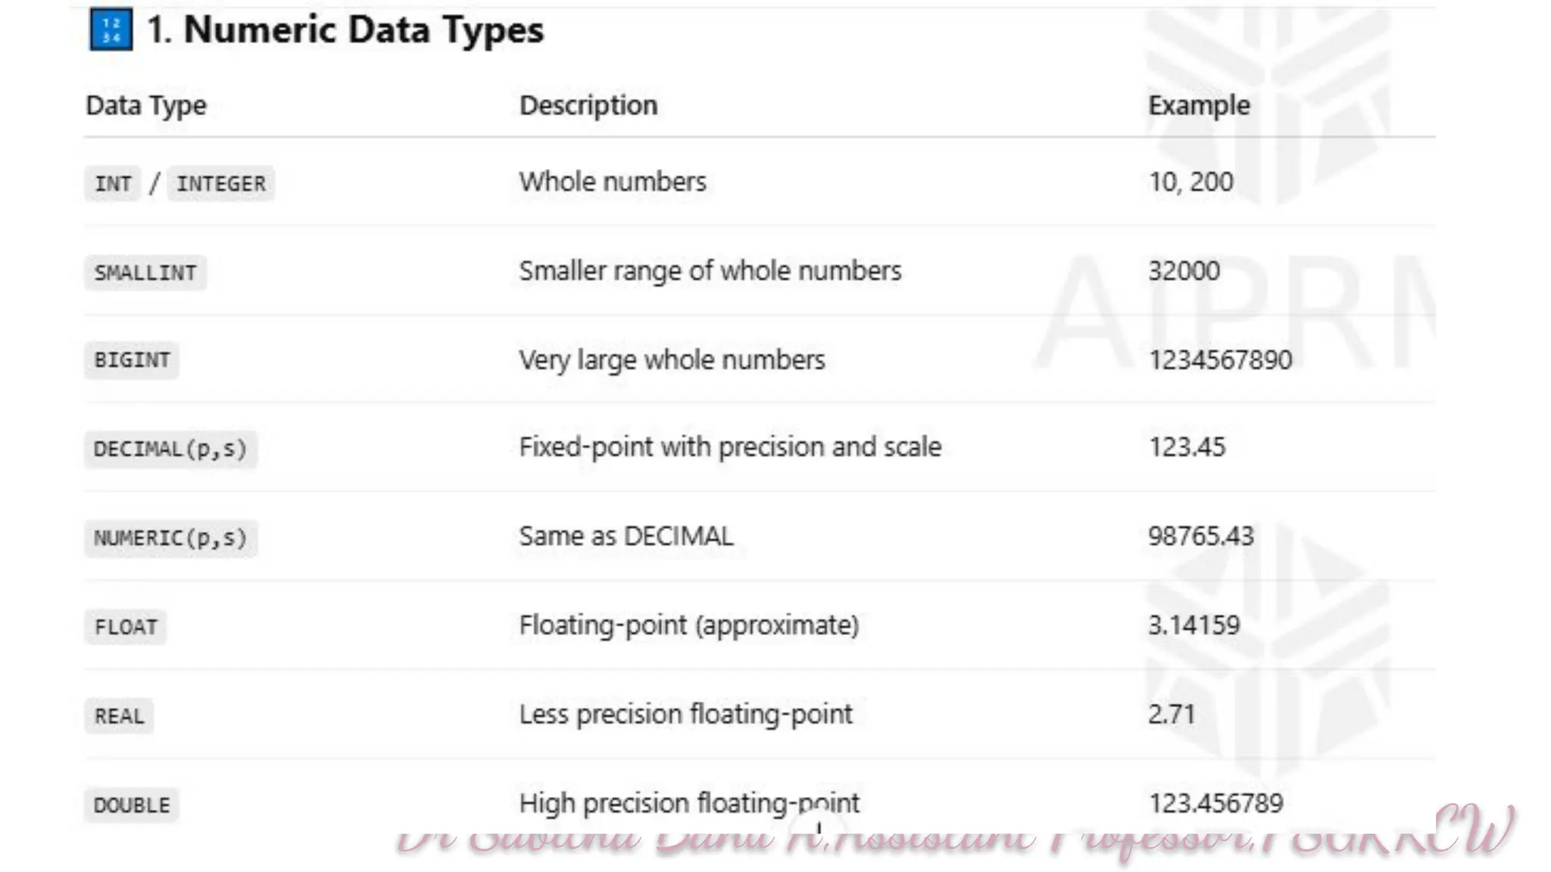Select the BIGINT code label

coord(132,360)
